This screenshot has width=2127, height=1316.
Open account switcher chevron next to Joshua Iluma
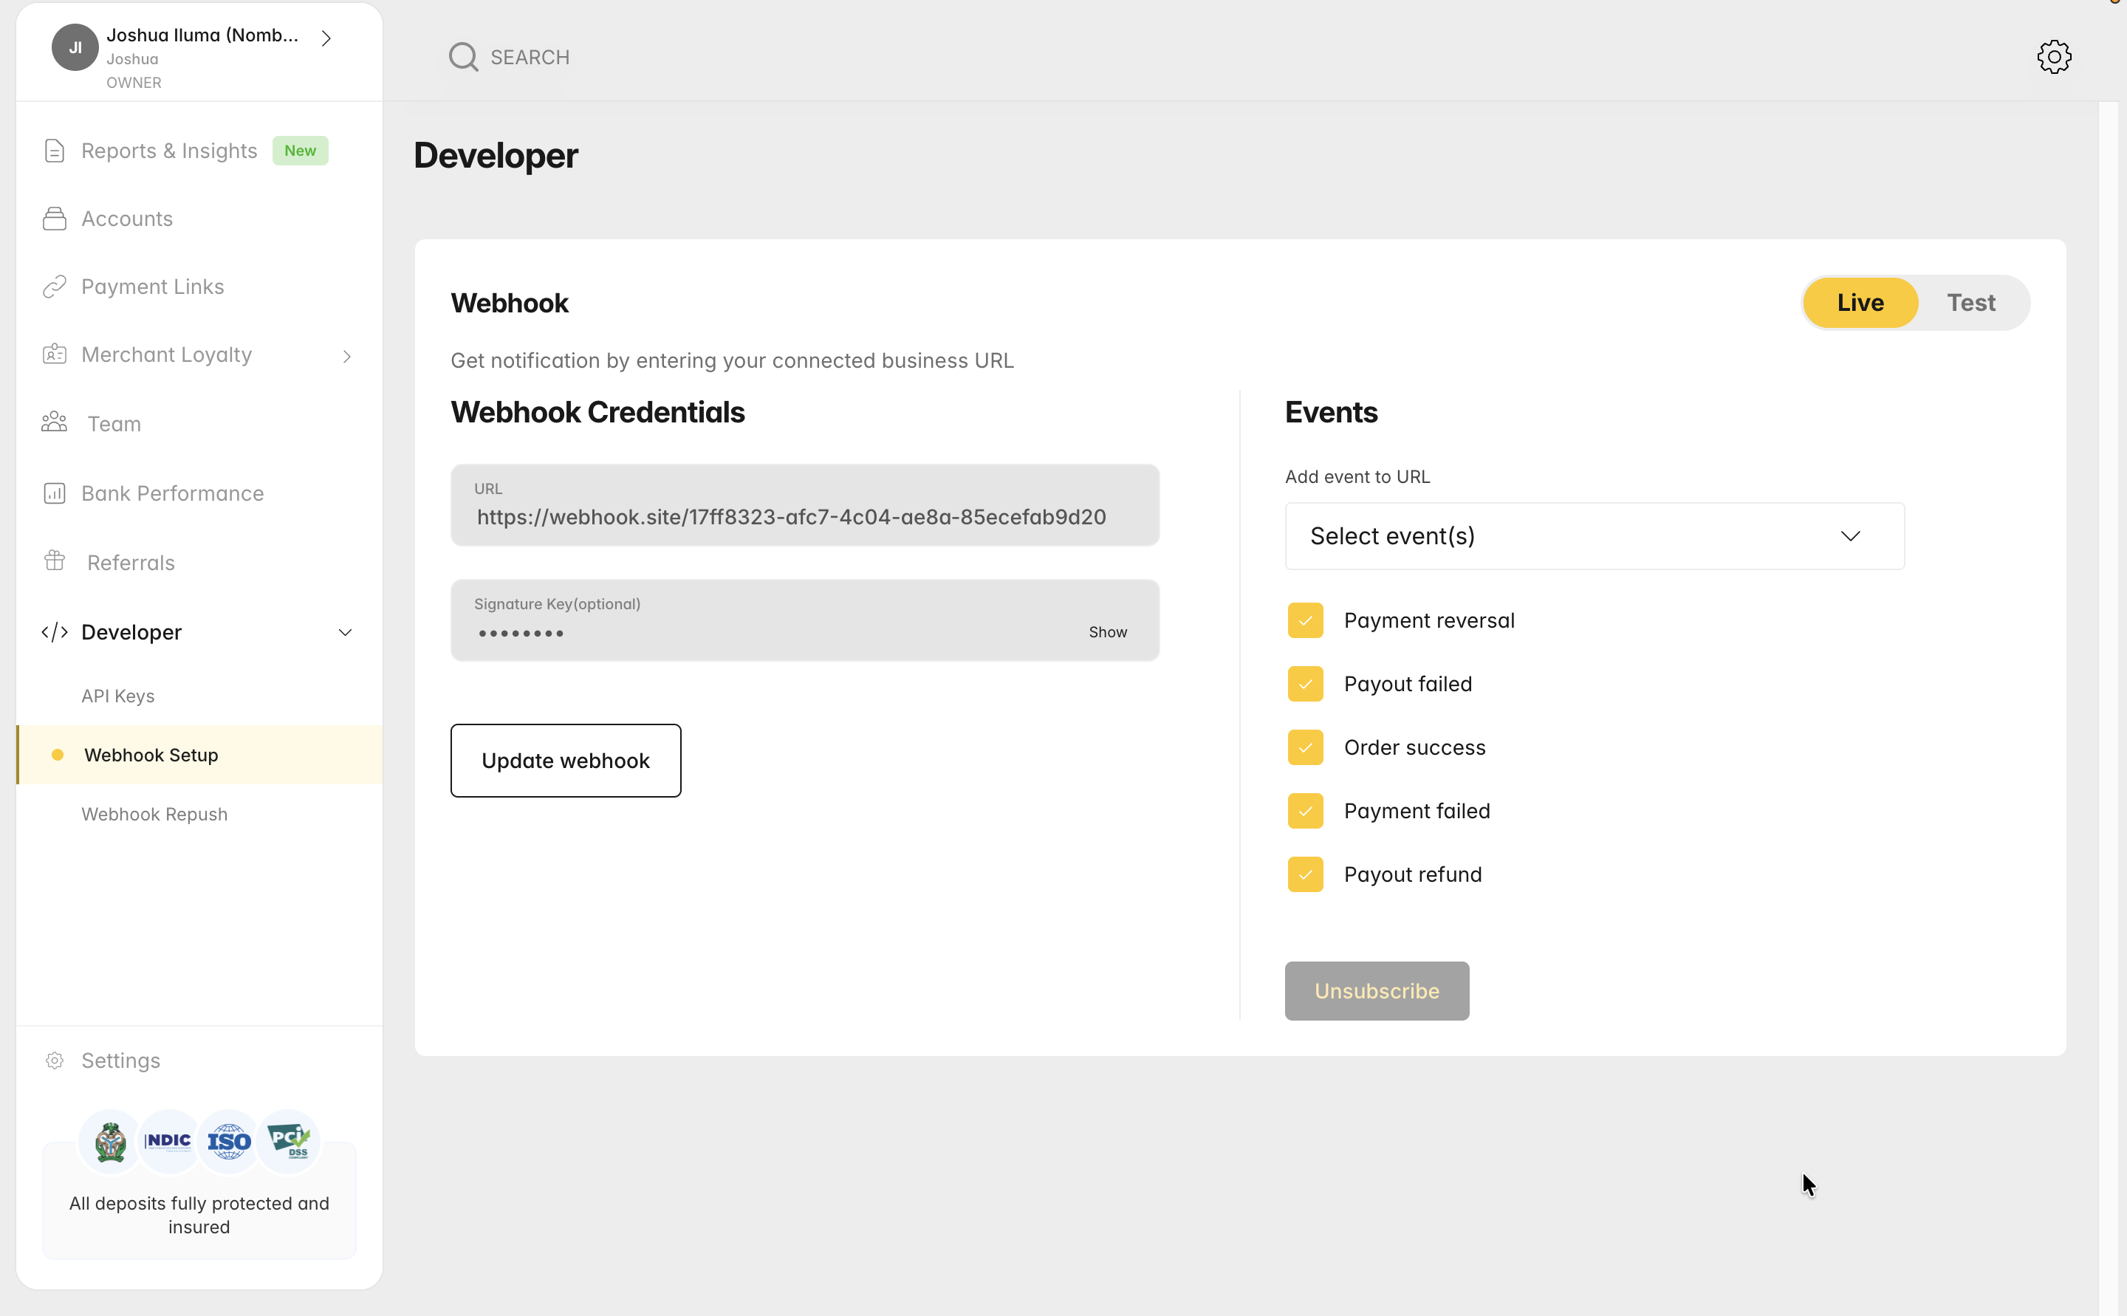326,38
